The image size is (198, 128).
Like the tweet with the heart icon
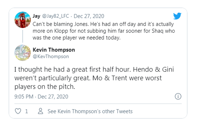pos(18,111)
